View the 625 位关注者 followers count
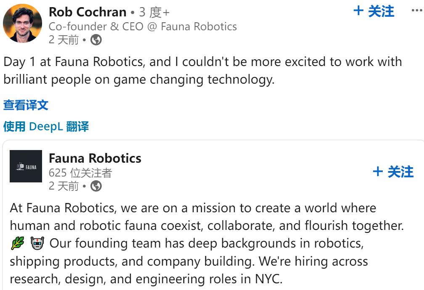Screen dimensions: 424x290 [x=80, y=172]
